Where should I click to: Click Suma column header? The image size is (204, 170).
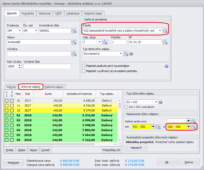[48, 94]
